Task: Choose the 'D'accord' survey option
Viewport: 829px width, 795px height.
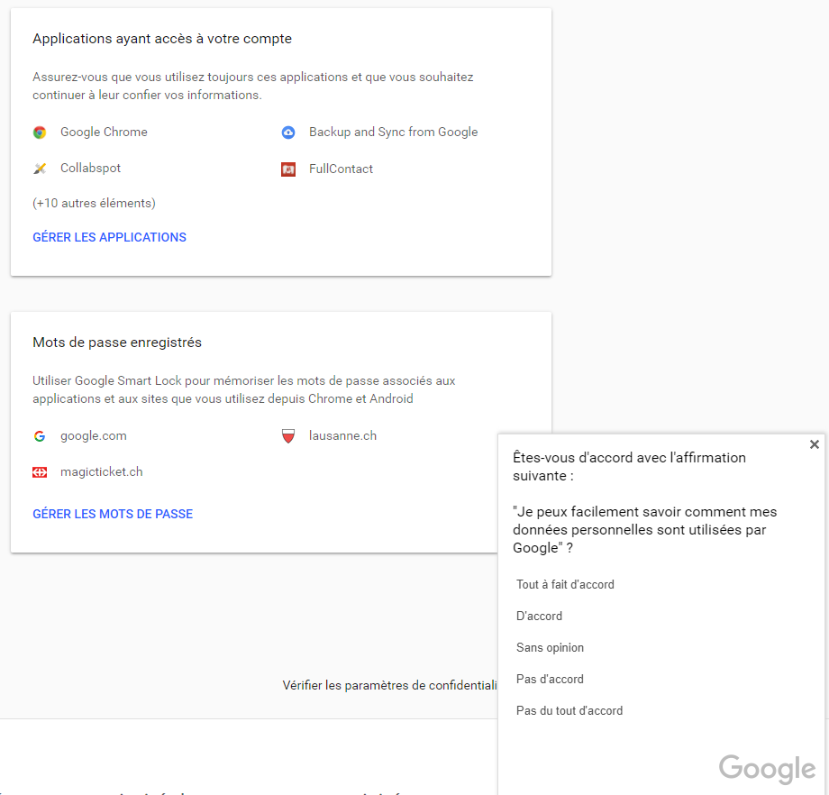Action: click(x=539, y=617)
